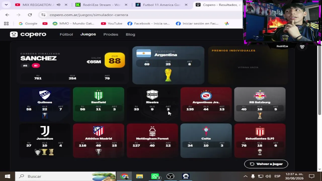Screen dimensions: 322x181
Task: Open the Juegos menu
Action: pos(88,34)
